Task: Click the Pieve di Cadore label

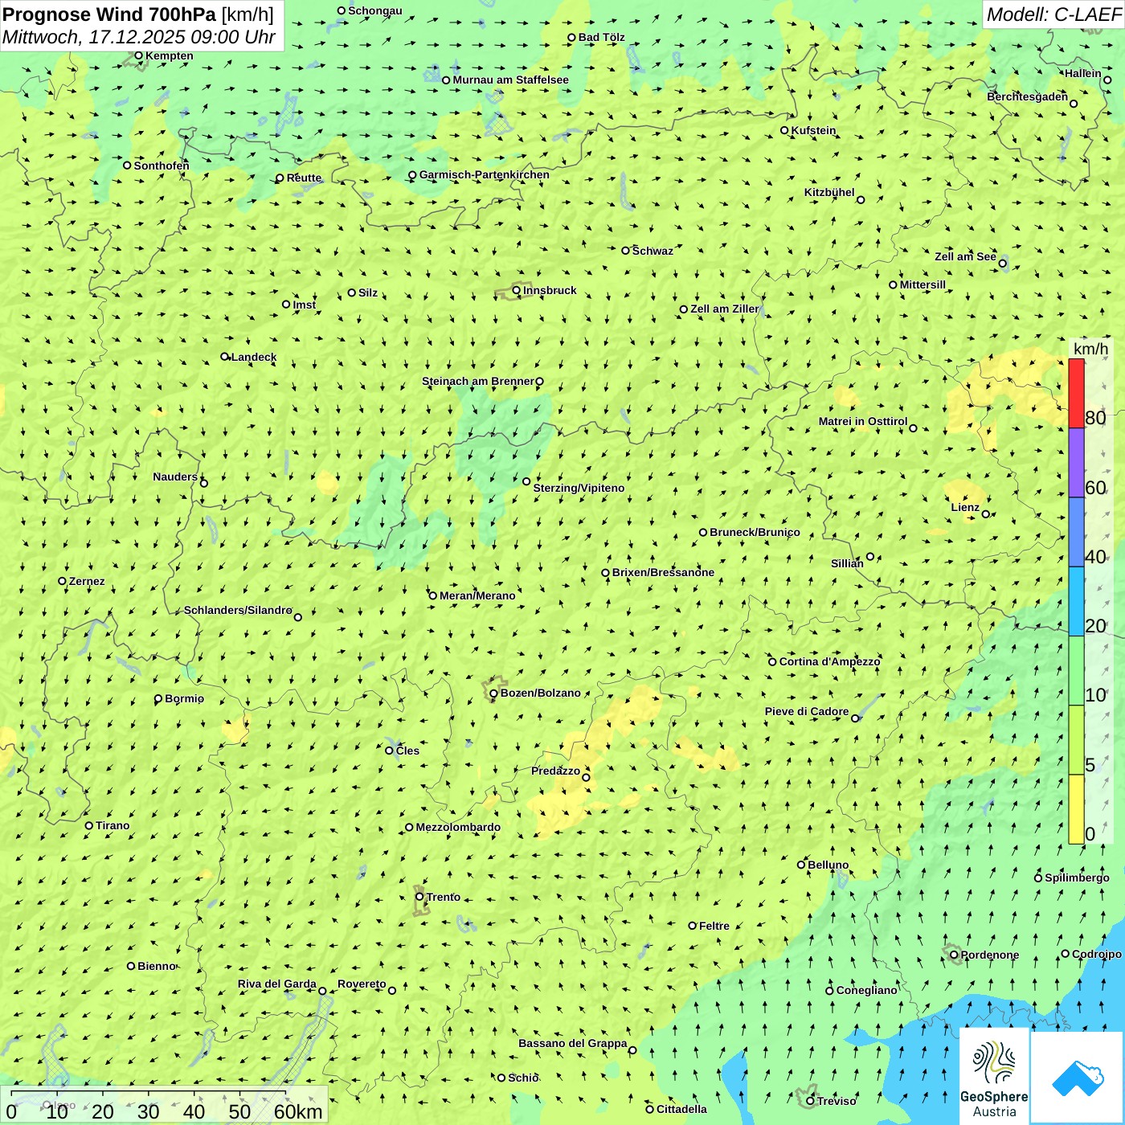Action: click(807, 711)
